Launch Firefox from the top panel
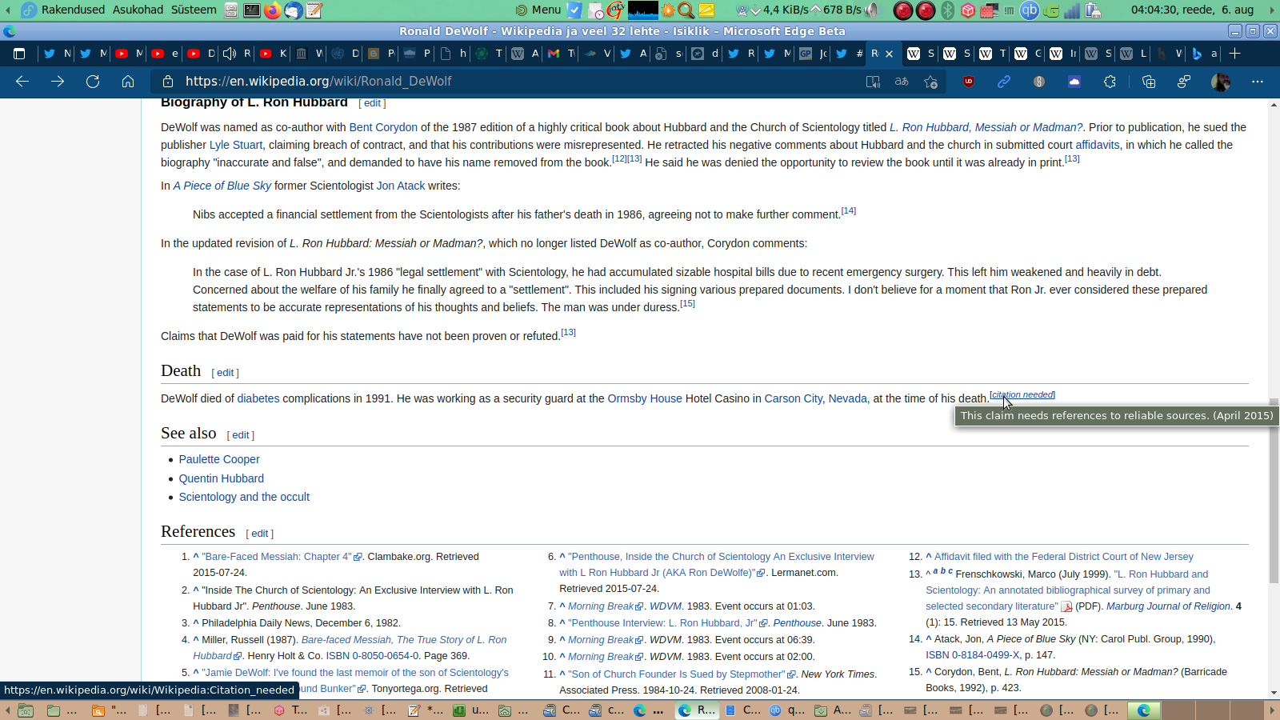 273,10
